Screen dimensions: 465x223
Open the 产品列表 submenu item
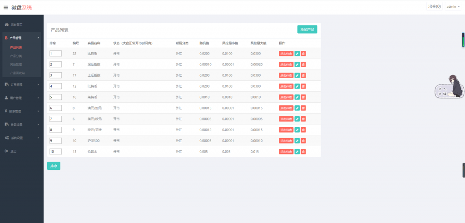click(x=16, y=47)
